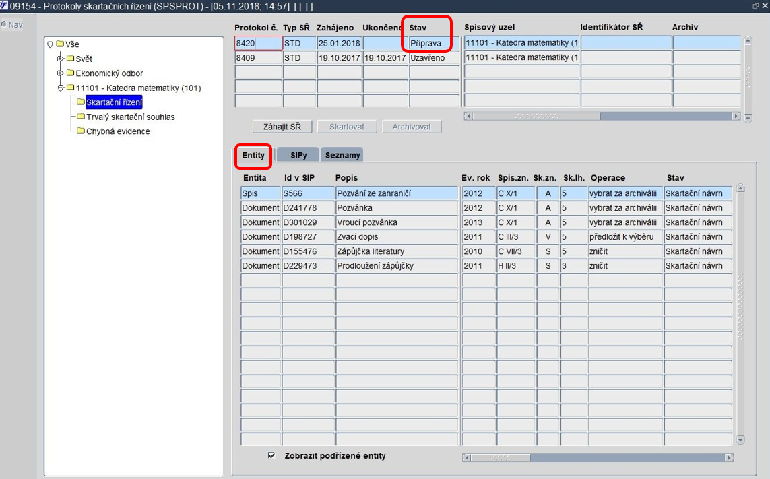Screen dimensions: 770x479
Task: Click the Příprava status cell
Action: click(x=434, y=43)
